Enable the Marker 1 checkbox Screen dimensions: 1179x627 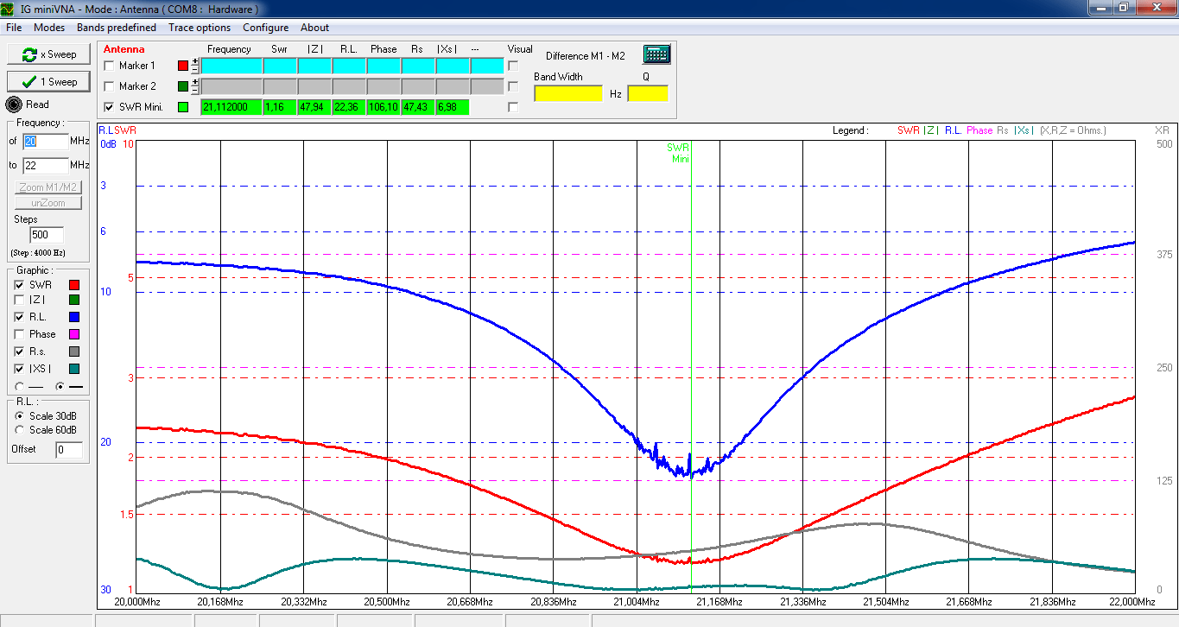[x=109, y=66]
